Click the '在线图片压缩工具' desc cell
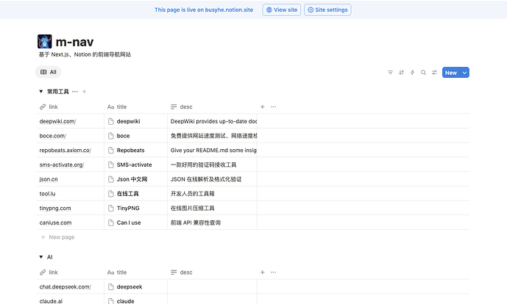This screenshot has width=507, height=304. point(213,208)
